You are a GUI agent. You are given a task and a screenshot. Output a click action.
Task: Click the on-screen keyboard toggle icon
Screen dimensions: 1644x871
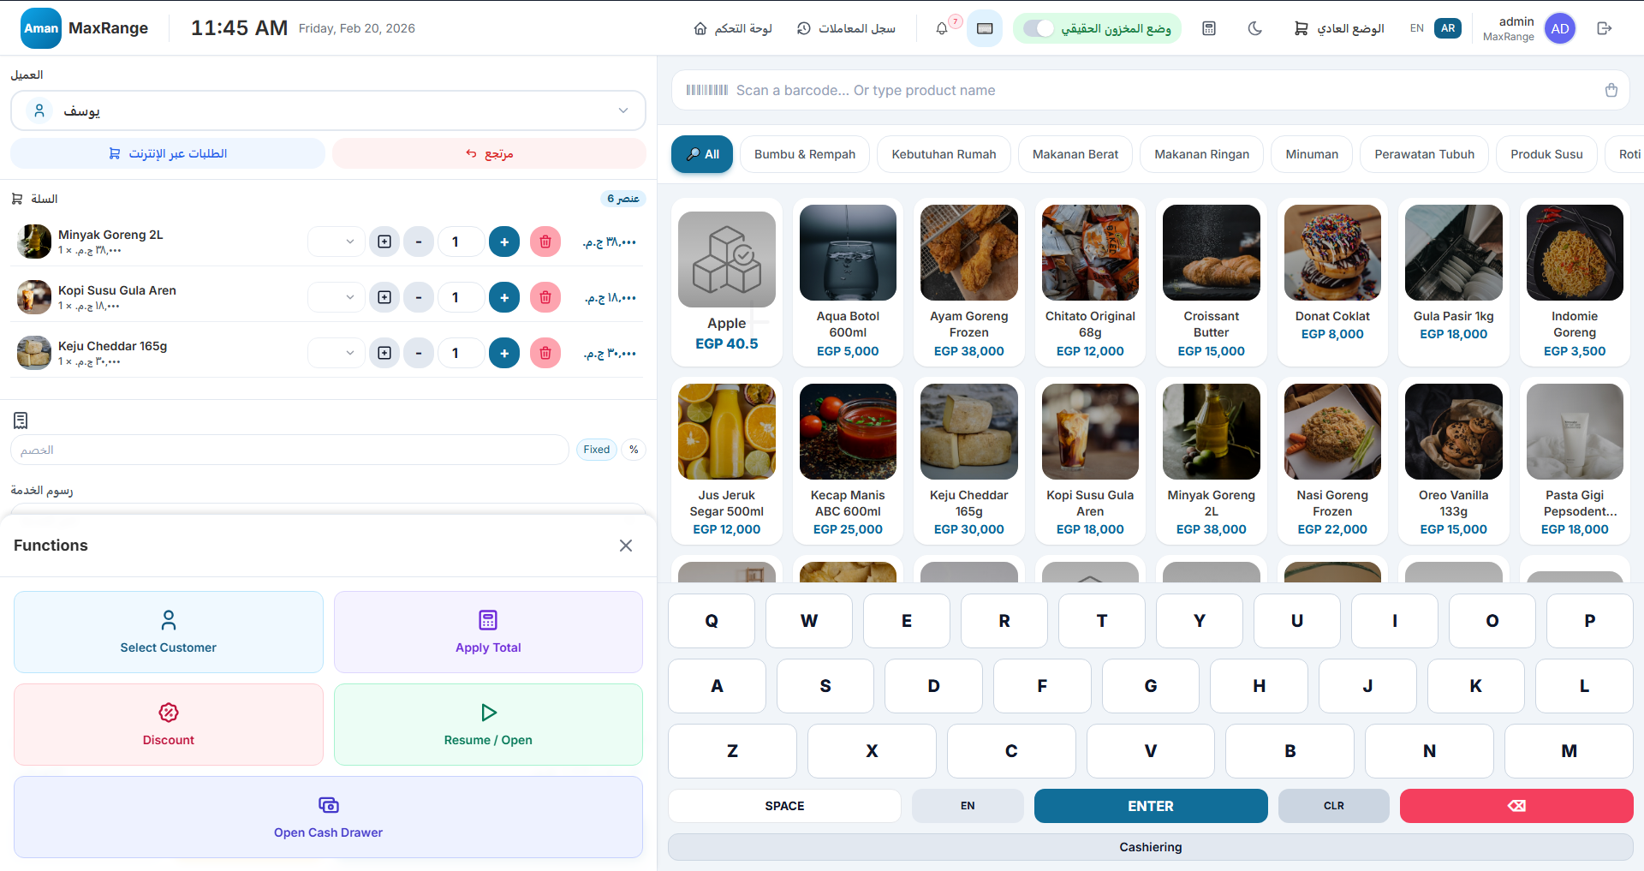coord(985,28)
